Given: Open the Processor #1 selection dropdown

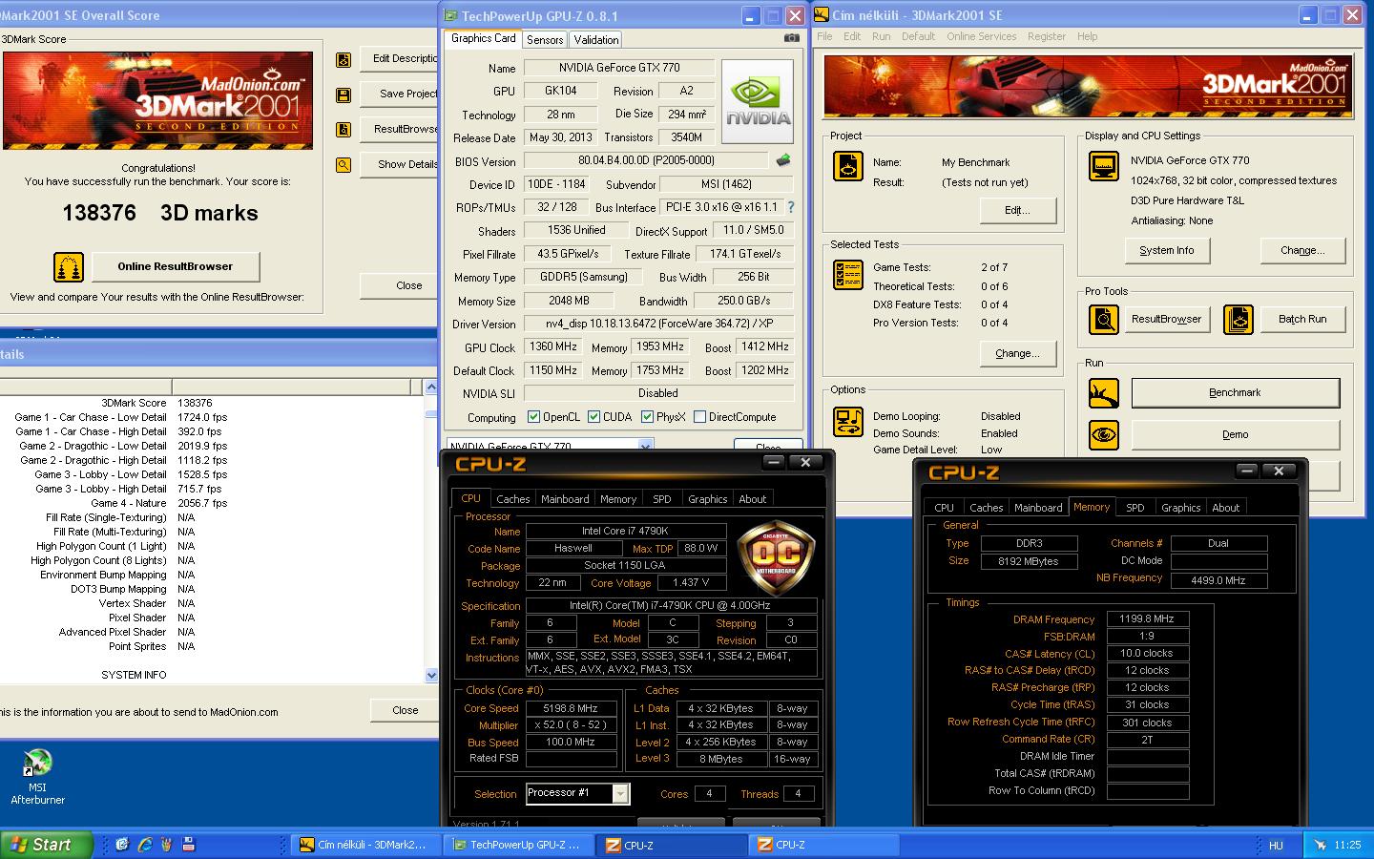Looking at the screenshot, I should tap(620, 793).
